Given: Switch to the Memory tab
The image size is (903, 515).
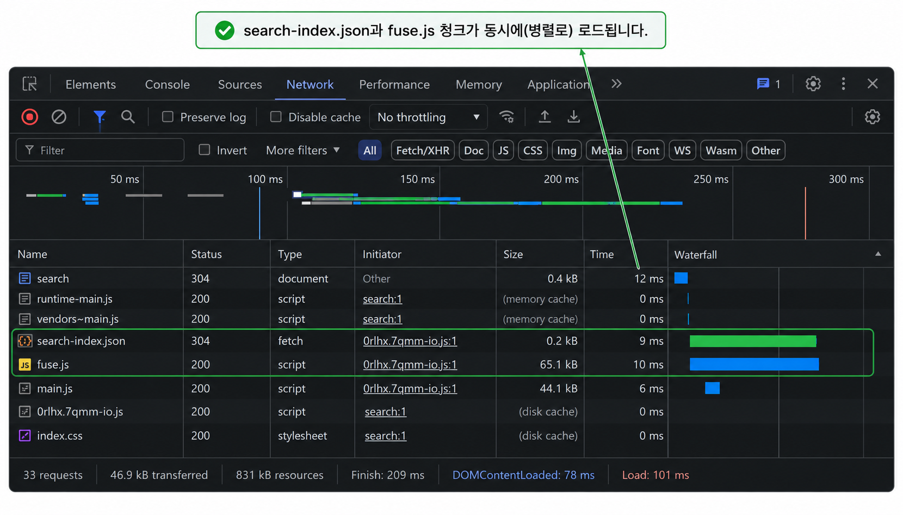Looking at the screenshot, I should pos(479,84).
